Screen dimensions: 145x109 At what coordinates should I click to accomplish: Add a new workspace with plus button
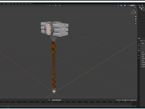point(33,4)
